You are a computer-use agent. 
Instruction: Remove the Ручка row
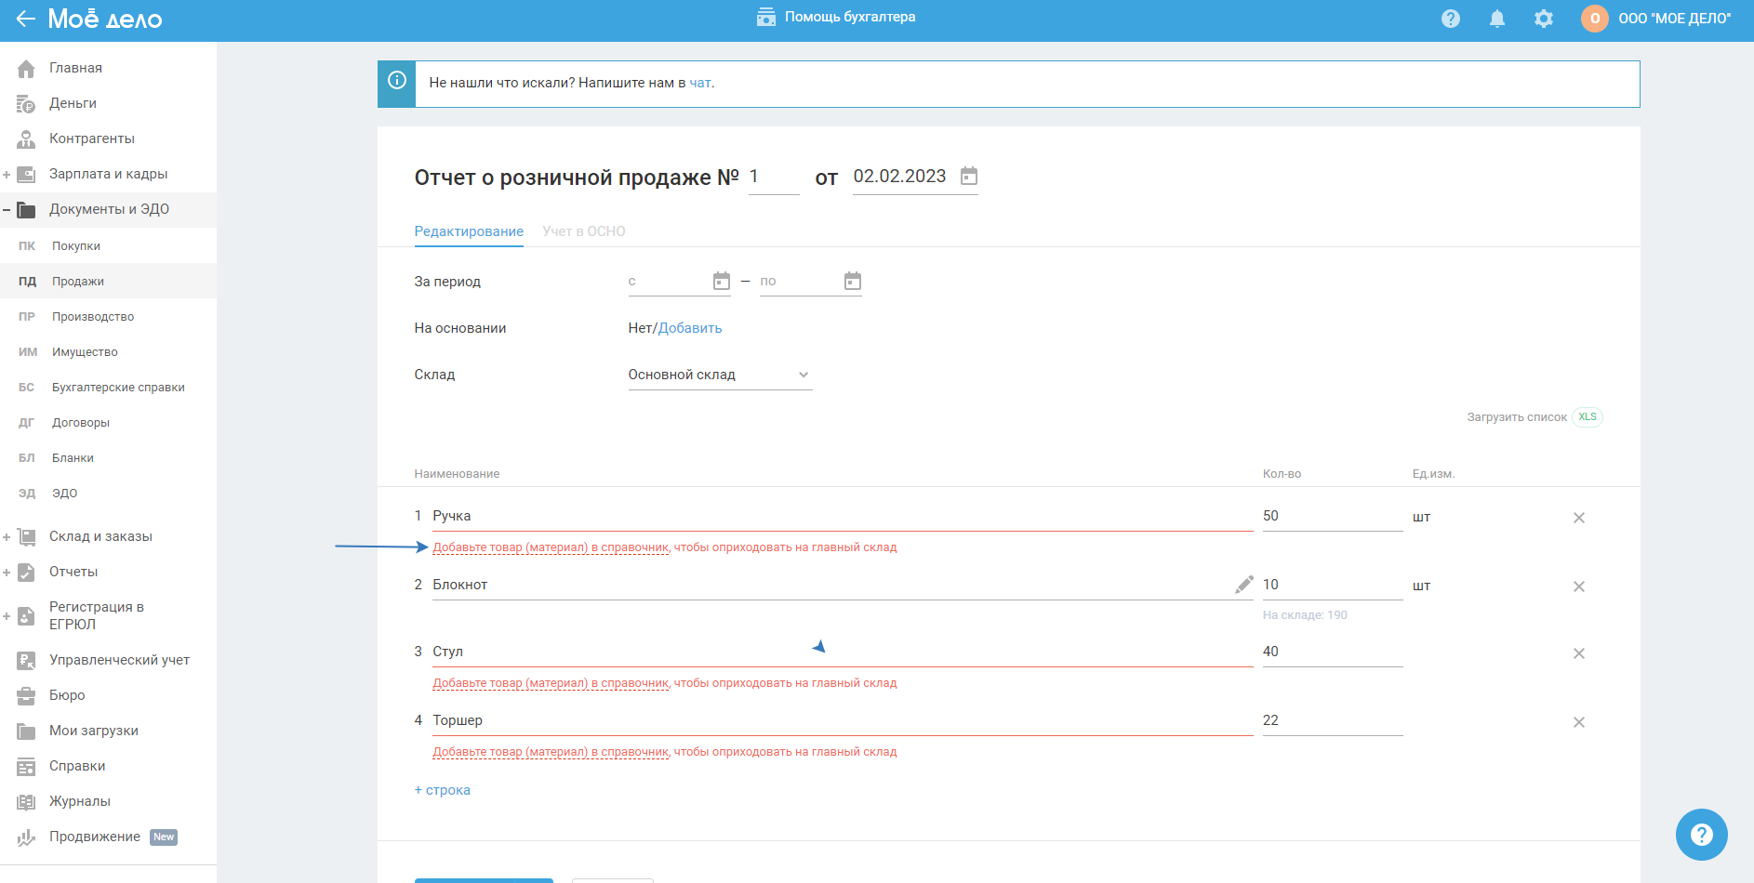coord(1579,518)
